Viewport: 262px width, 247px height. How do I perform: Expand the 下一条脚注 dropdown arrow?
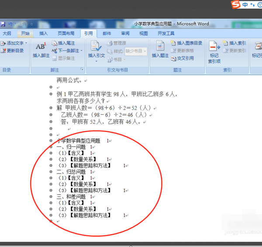(82, 51)
